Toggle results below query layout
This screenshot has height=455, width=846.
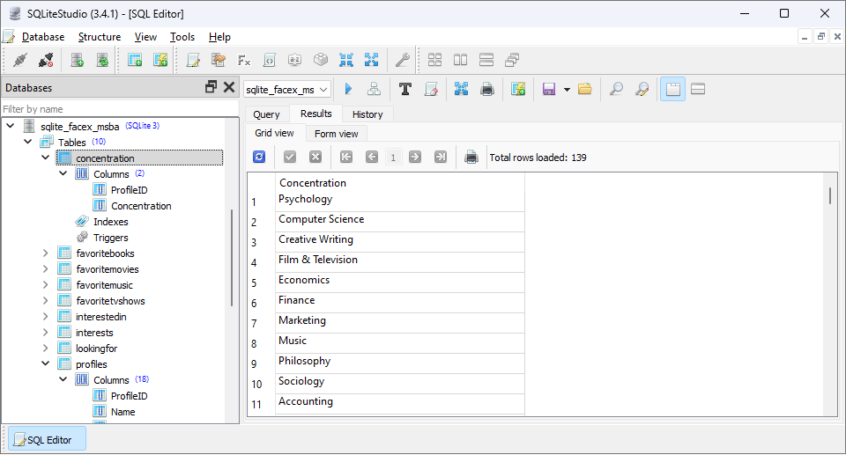pos(698,89)
